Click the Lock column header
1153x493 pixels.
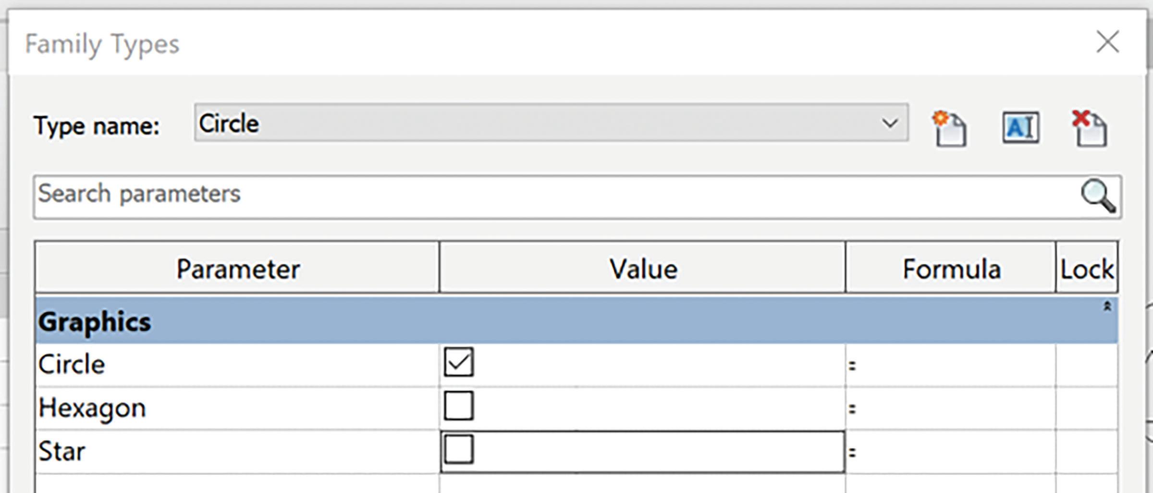[1087, 268]
